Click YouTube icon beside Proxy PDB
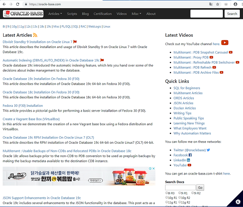The image size is (243, 207). click(211, 57)
